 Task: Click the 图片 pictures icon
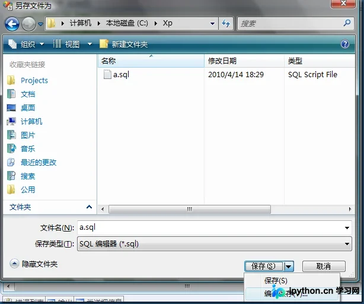click(x=11, y=135)
